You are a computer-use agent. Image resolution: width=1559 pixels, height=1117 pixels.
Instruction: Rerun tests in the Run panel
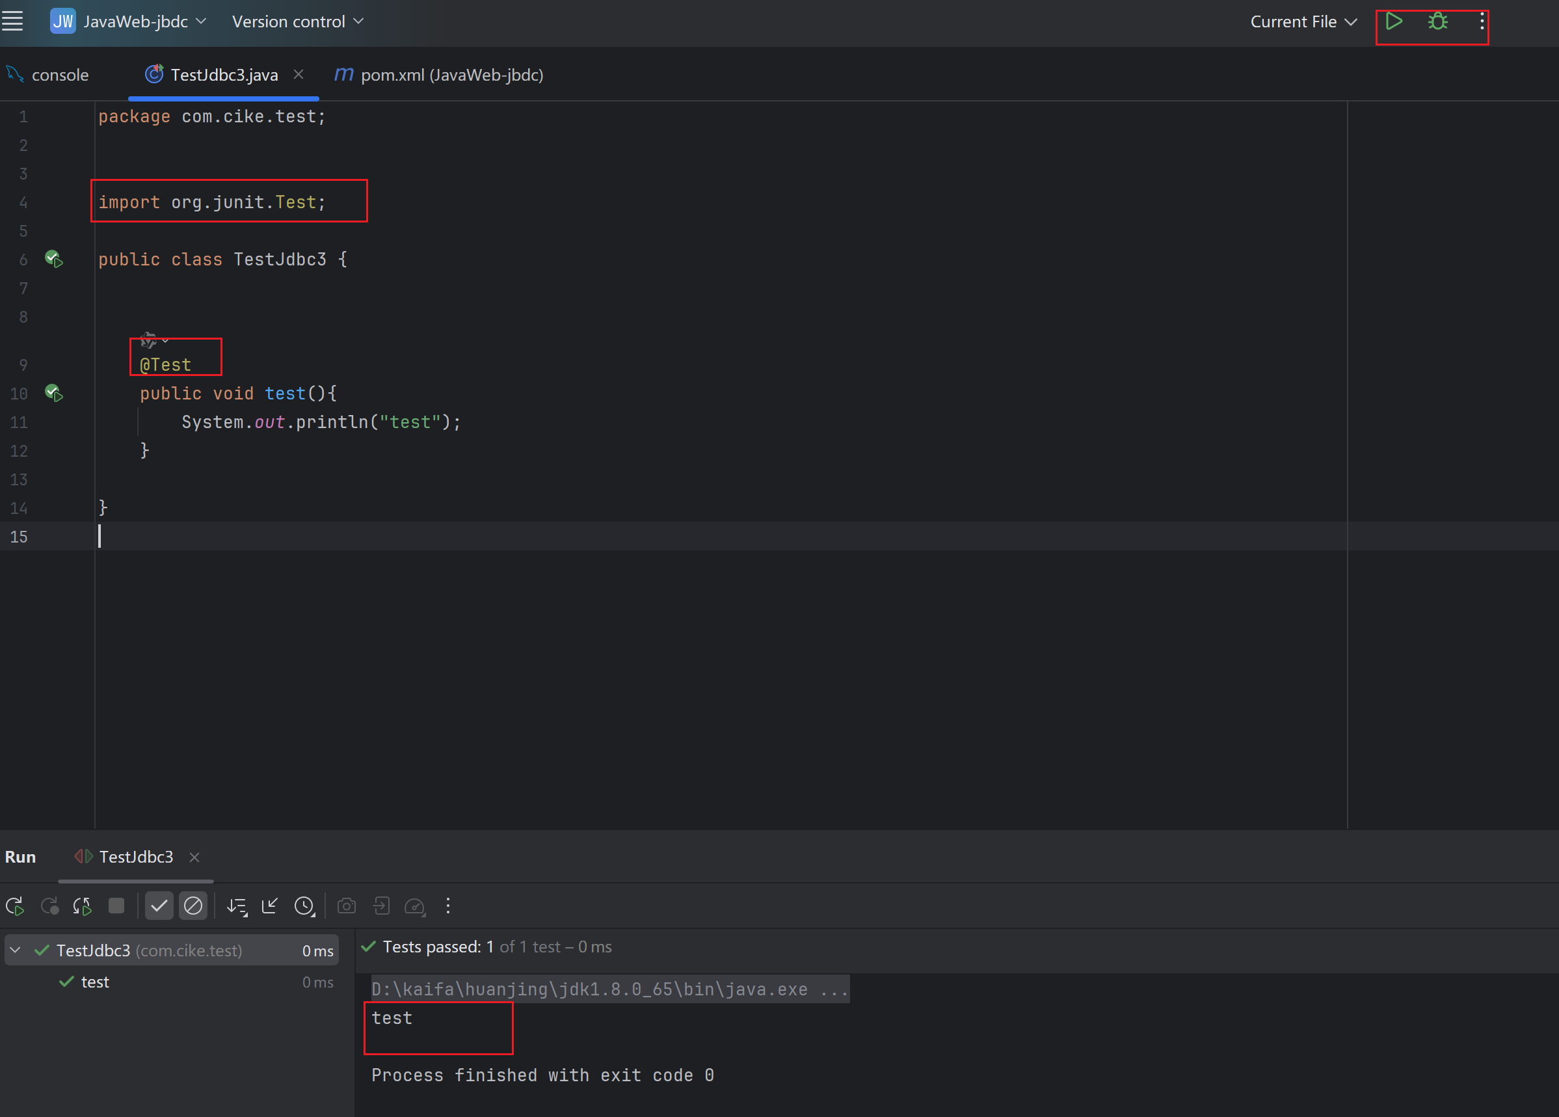[x=15, y=906]
